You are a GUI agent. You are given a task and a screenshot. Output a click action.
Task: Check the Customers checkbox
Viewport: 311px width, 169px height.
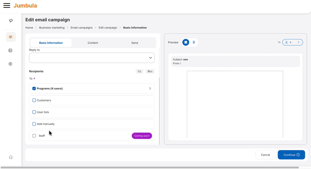point(34,100)
